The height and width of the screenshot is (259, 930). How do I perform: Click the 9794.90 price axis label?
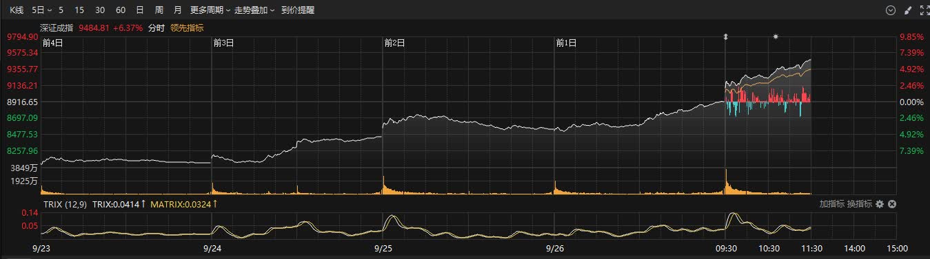(22, 36)
